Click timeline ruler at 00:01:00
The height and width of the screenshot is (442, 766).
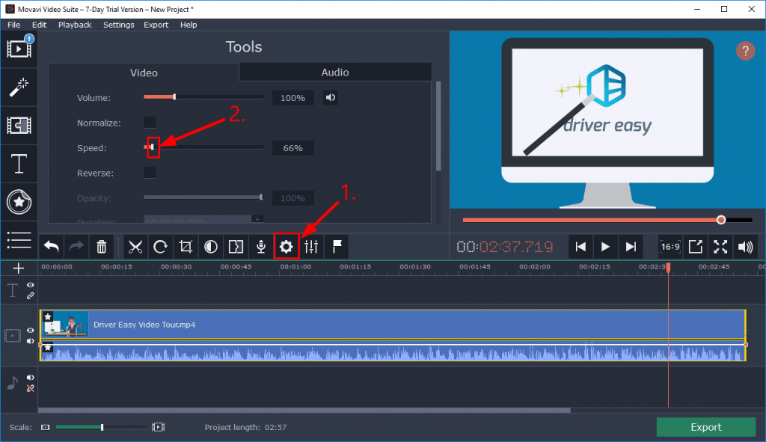coord(295,267)
